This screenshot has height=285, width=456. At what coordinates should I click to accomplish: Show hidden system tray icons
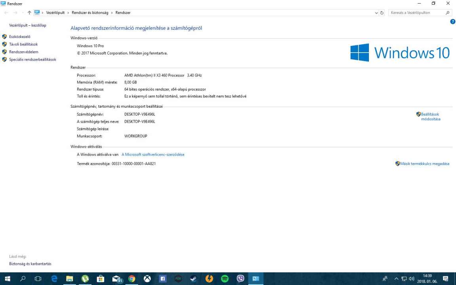point(396,279)
